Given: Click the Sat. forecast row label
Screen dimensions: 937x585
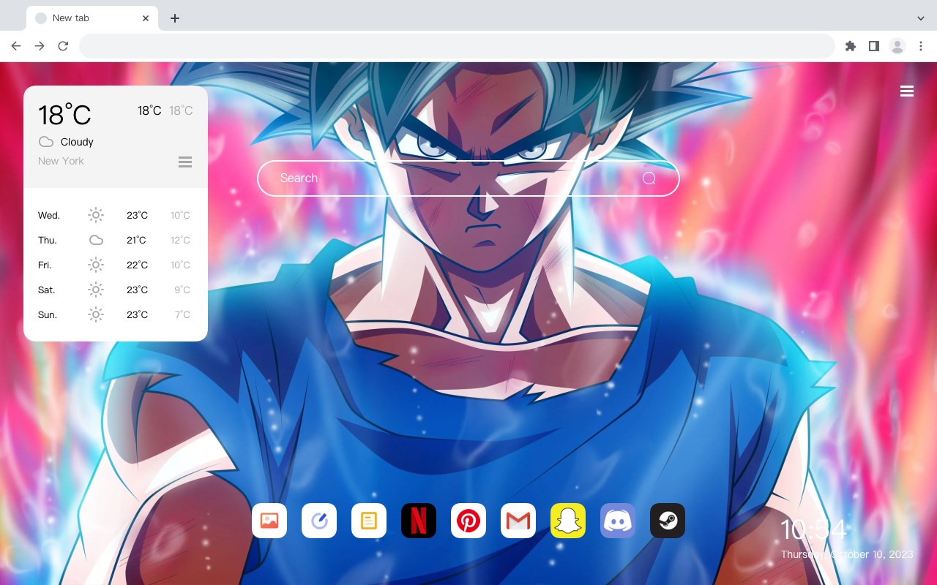Looking at the screenshot, I should click(47, 290).
